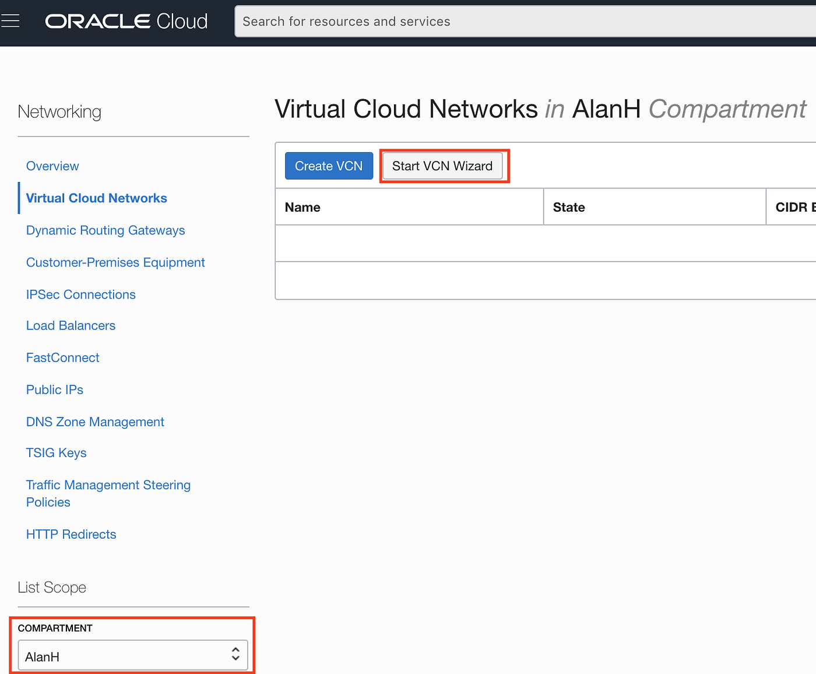Viewport: 816px width, 674px height.
Task: Open the TSIG Keys page
Action: point(56,452)
